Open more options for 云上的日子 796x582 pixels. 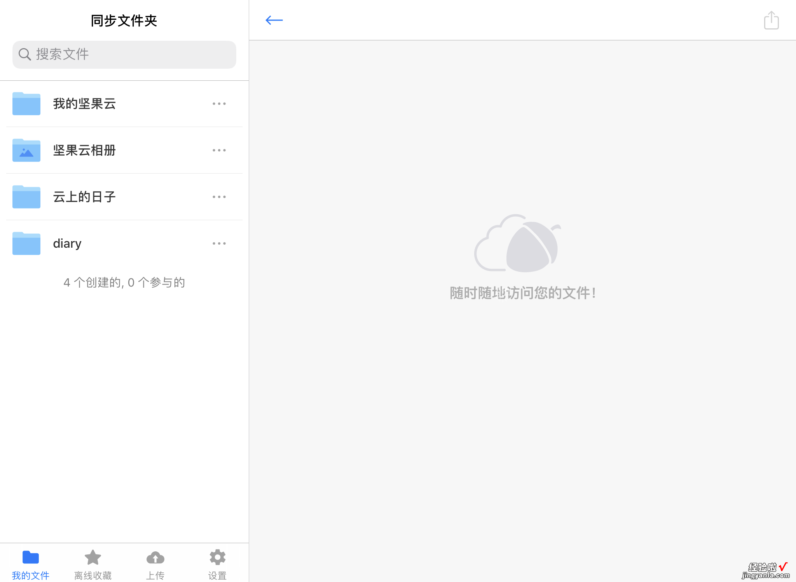[x=219, y=197]
